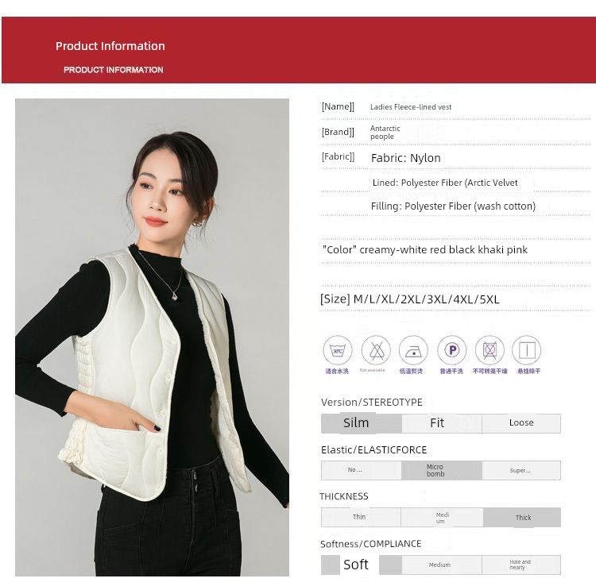Select the Silm version option

tap(361, 423)
